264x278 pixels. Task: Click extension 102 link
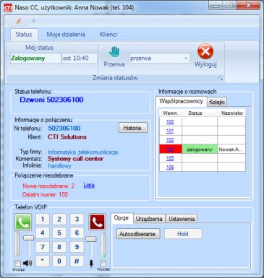[170, 140]
